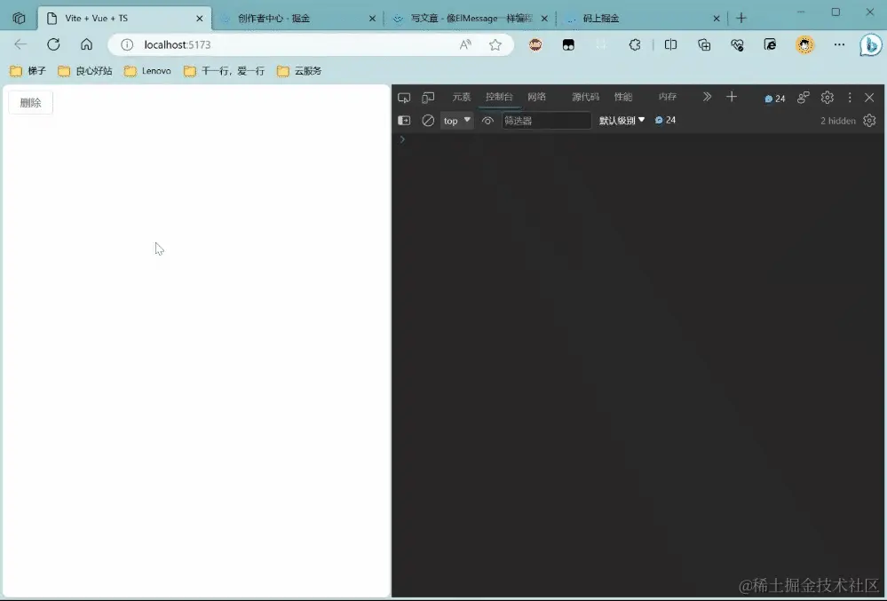
Task: Open Browser essentials heart icon
Action: (x=737, y=44)
